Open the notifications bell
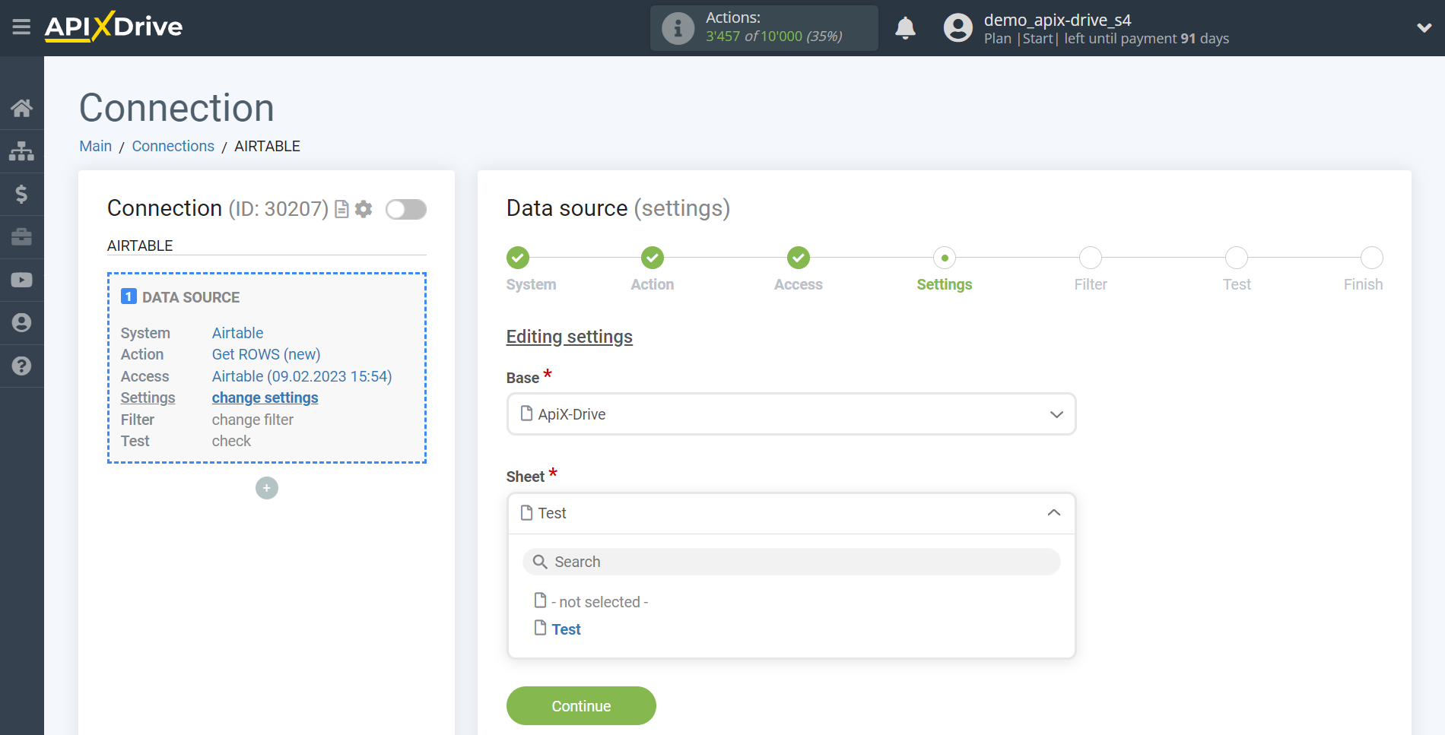This screenshot has height=735, width=1445. coord(905,28)
